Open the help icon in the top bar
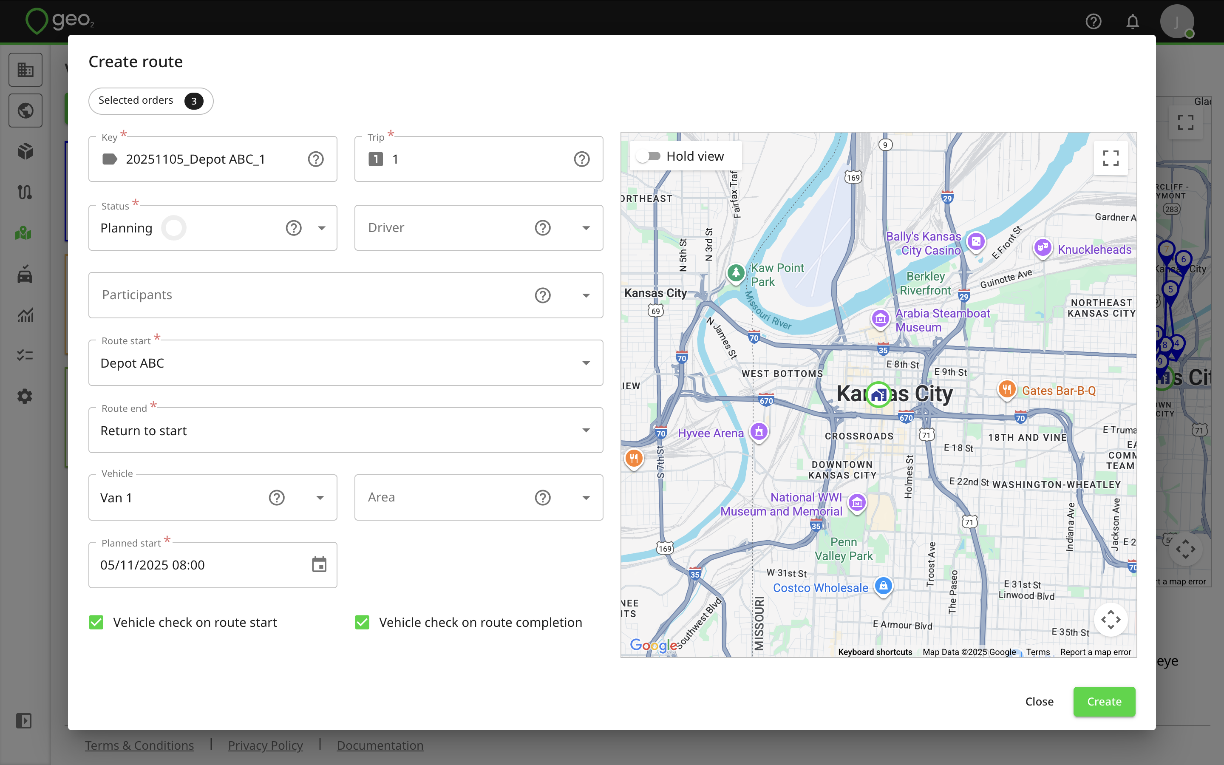 click(x=1093, y=21)
